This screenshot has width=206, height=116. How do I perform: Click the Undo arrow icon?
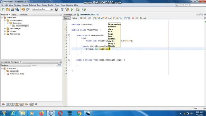click(23, 9)
